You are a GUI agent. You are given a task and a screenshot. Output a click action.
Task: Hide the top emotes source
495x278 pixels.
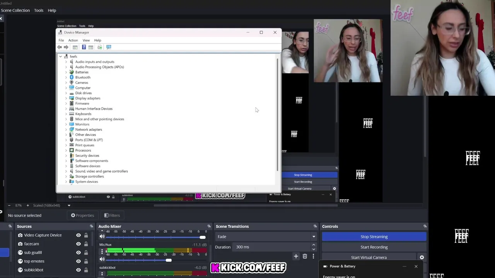79,261
